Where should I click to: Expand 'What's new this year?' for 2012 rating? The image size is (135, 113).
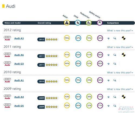[x=120, y=31]
